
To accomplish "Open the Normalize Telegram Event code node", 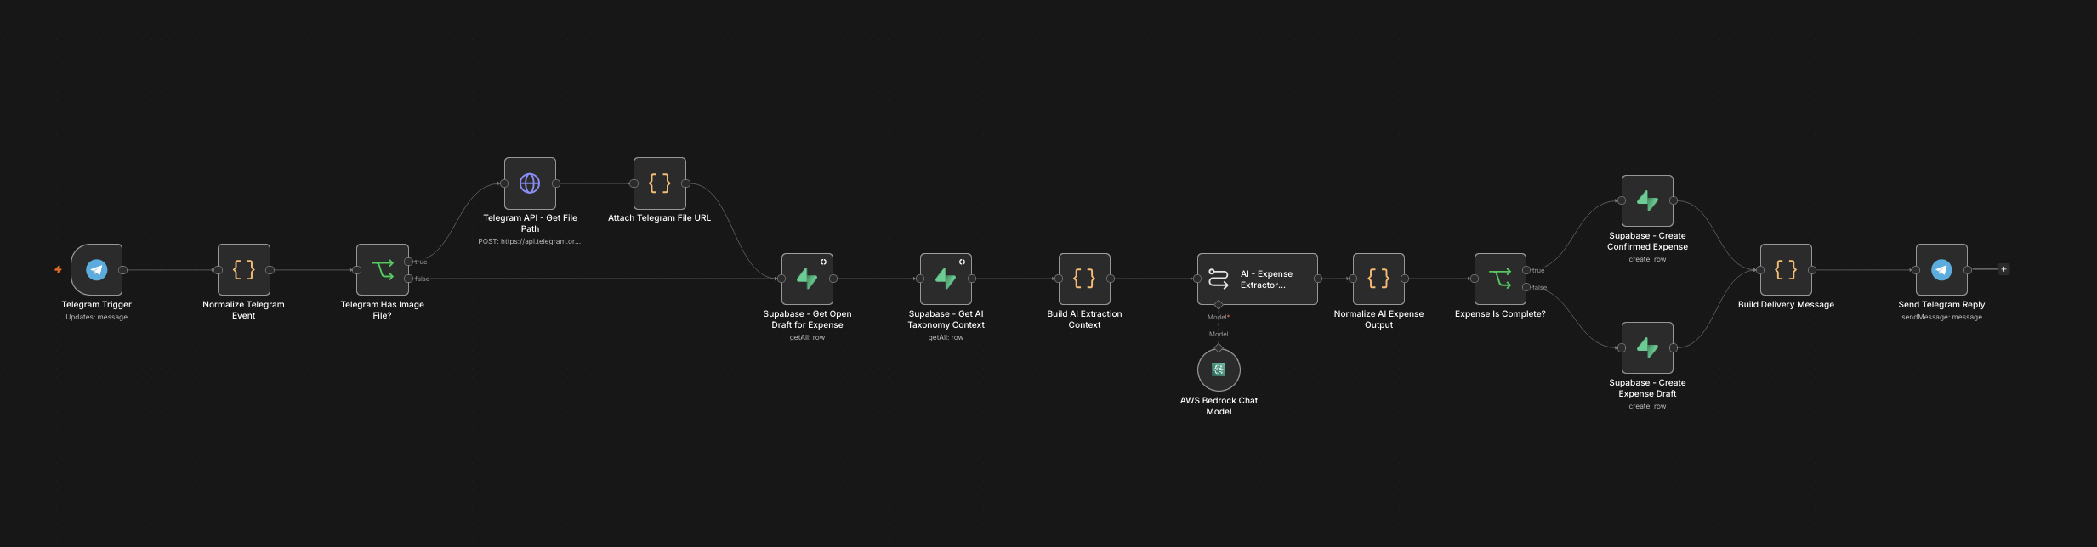I will coord(244,270).
